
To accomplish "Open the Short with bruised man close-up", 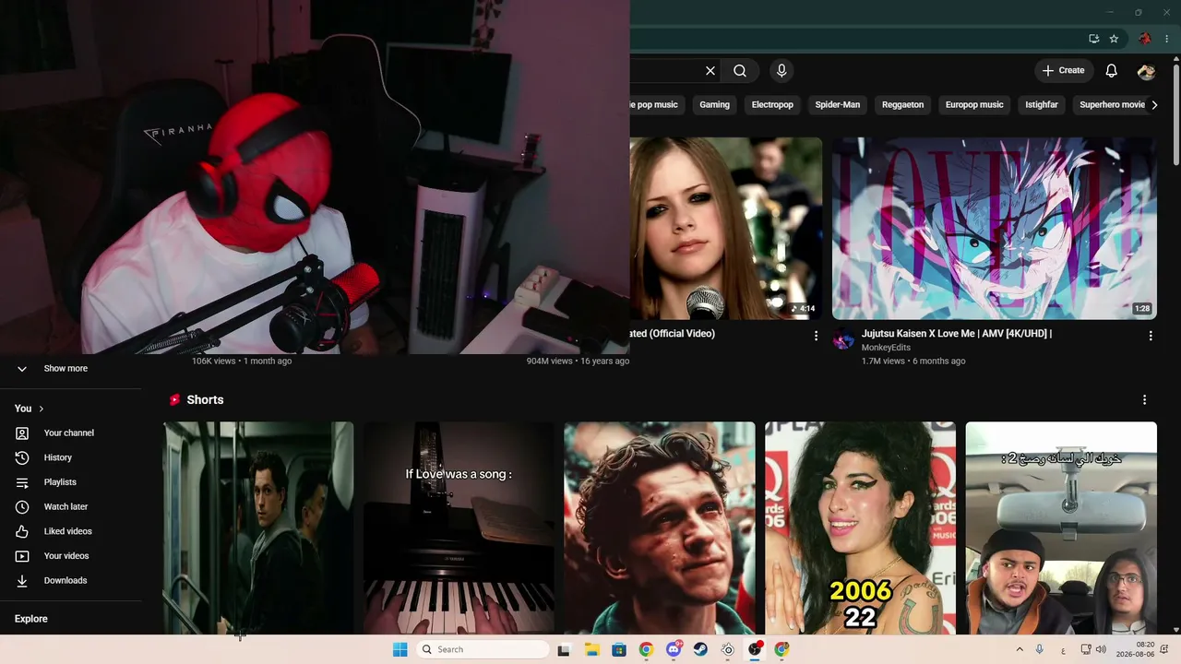I will click(x=660, y=528).
